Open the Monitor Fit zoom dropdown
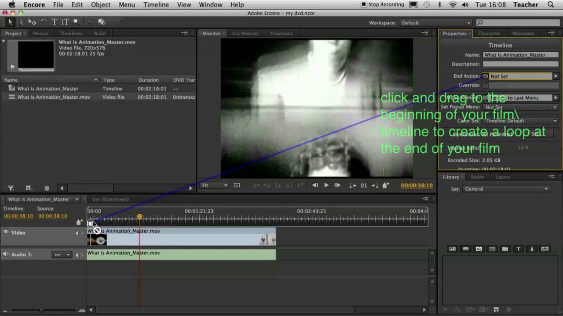563x316 pixels. tap(215, 185)
